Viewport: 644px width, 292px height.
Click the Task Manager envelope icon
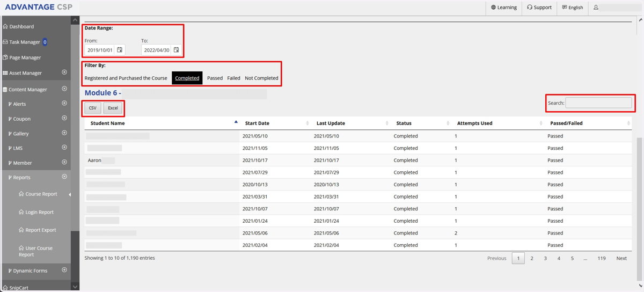pos(5,42)
